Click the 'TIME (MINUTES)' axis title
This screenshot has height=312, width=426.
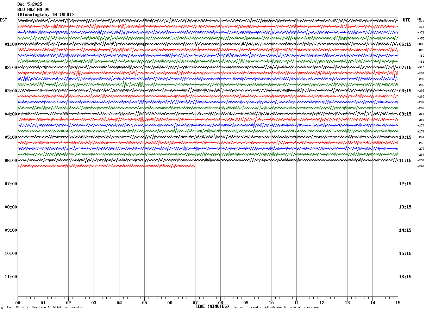pos(212,306)
